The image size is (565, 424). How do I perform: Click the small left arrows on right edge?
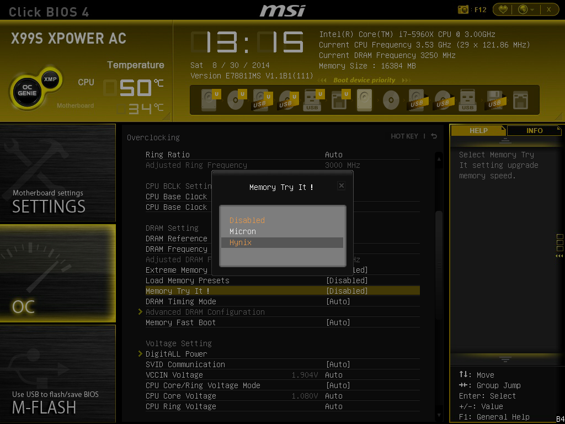pyautogui.click(x=559, y=256)
